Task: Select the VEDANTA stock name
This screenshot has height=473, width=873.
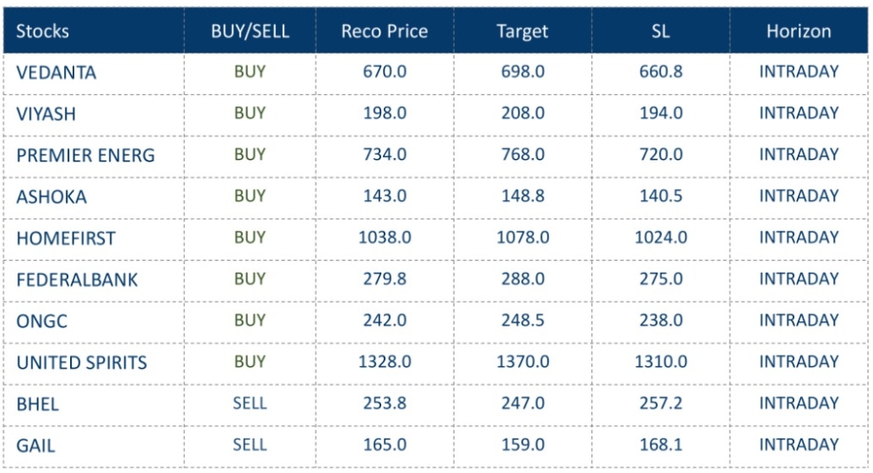Action: point(56,73)
